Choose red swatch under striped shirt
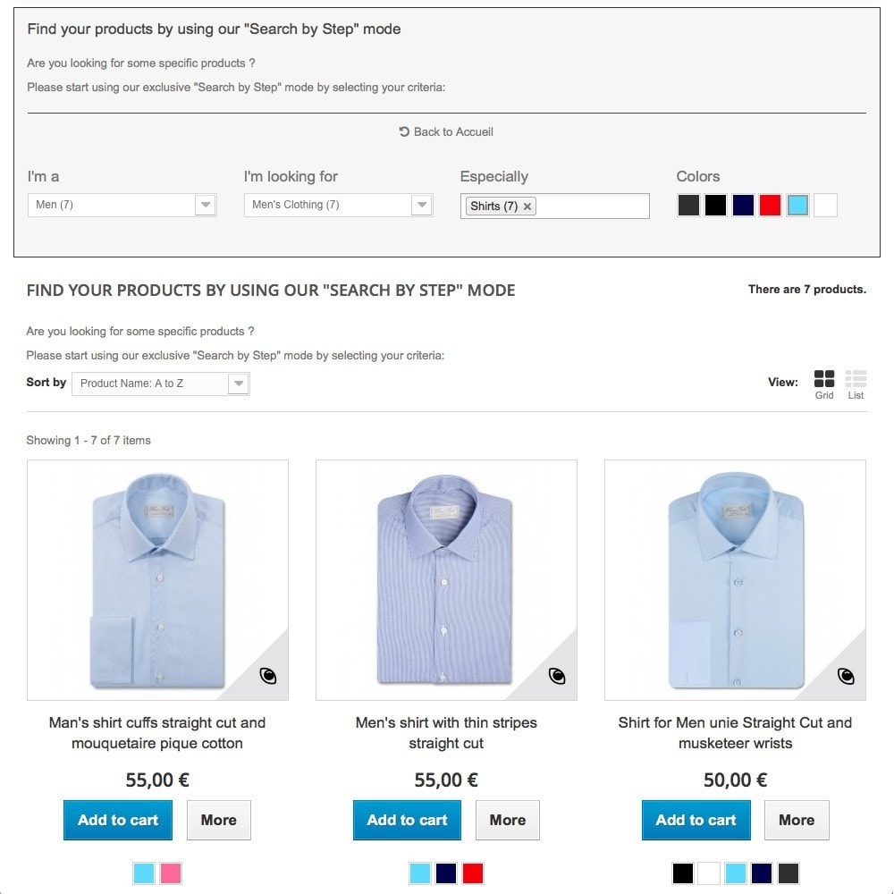This screenshot has height=894, width=894. pos(473,873)
